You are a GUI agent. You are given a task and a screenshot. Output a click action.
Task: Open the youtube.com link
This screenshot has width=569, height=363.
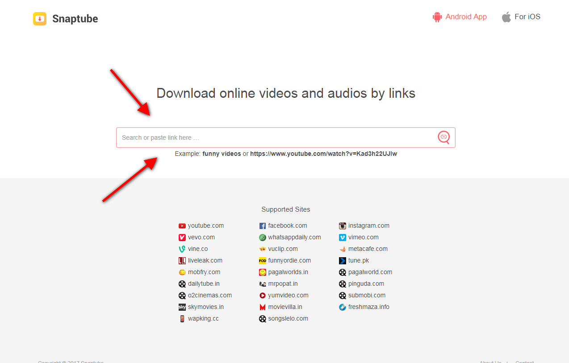tap(206, 225)
